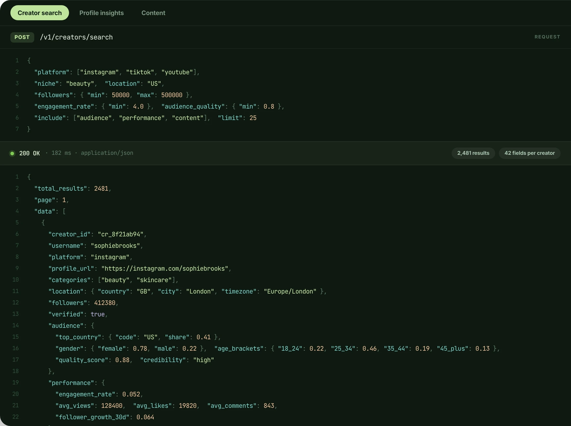Click the city value London

[x=200, y=291]
